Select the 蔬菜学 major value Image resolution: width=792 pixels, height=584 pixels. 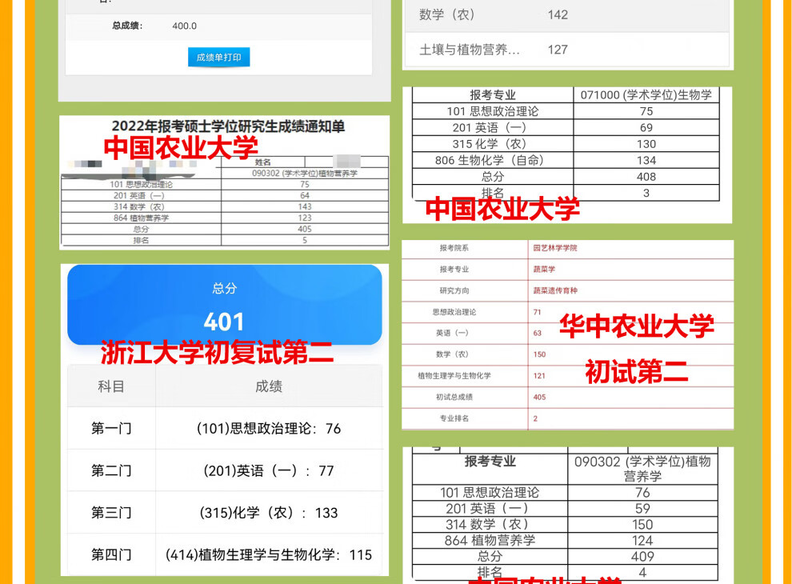tap(544, 270)
